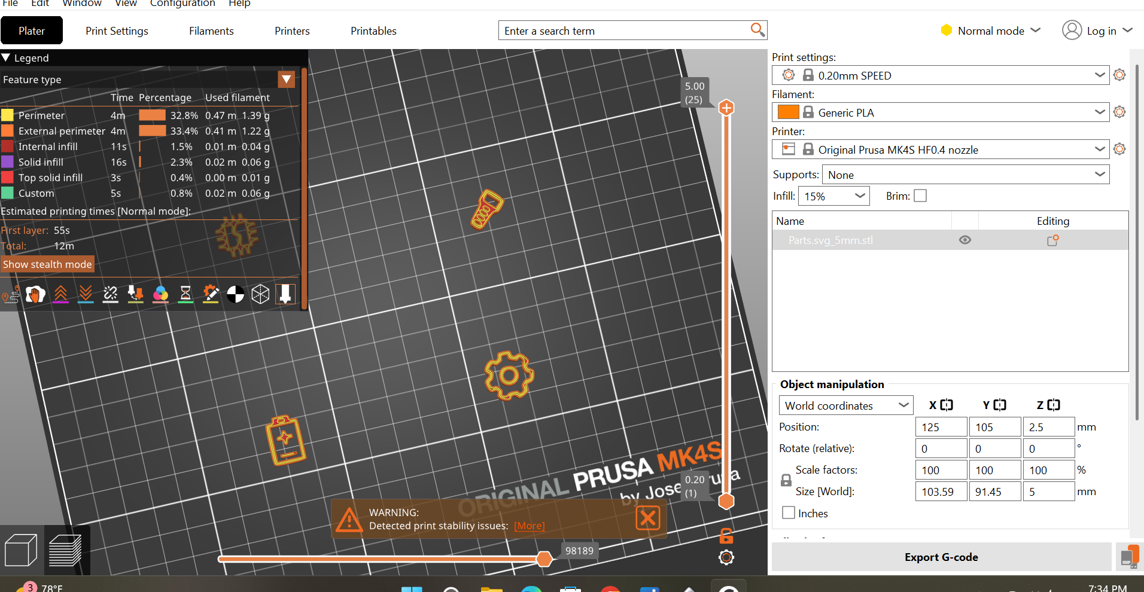This screenshot has width=1144, height=592.
Task: Mirror object along X axis icon
Action: coord(947,405)
